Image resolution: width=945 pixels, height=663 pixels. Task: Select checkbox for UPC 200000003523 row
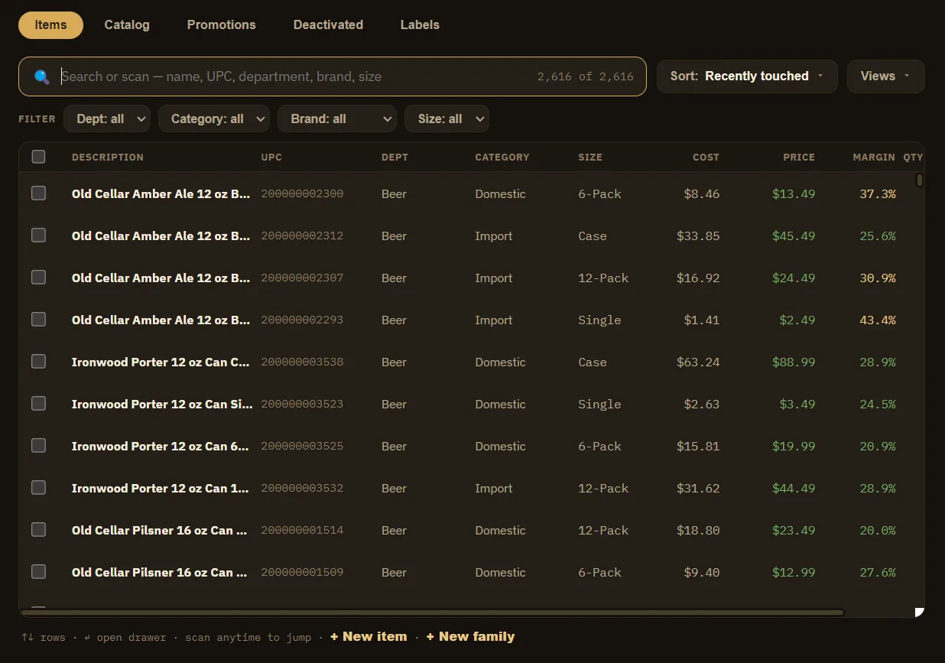pos(38,404)
